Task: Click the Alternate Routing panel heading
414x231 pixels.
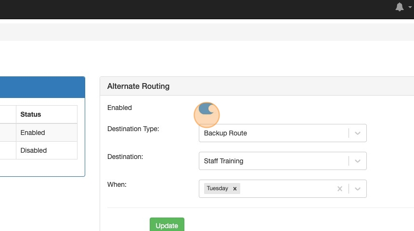Action: [138, 86]
